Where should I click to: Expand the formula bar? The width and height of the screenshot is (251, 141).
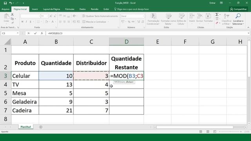point(248,33)
